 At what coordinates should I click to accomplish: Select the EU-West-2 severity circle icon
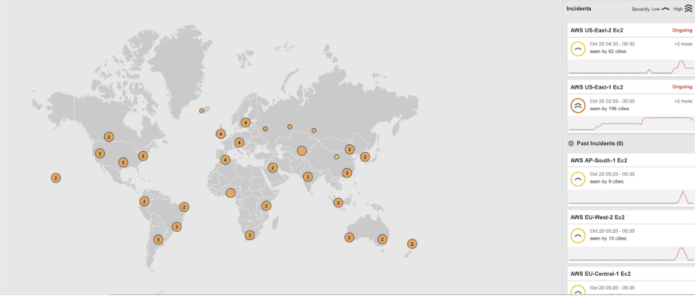coord(578,236)
